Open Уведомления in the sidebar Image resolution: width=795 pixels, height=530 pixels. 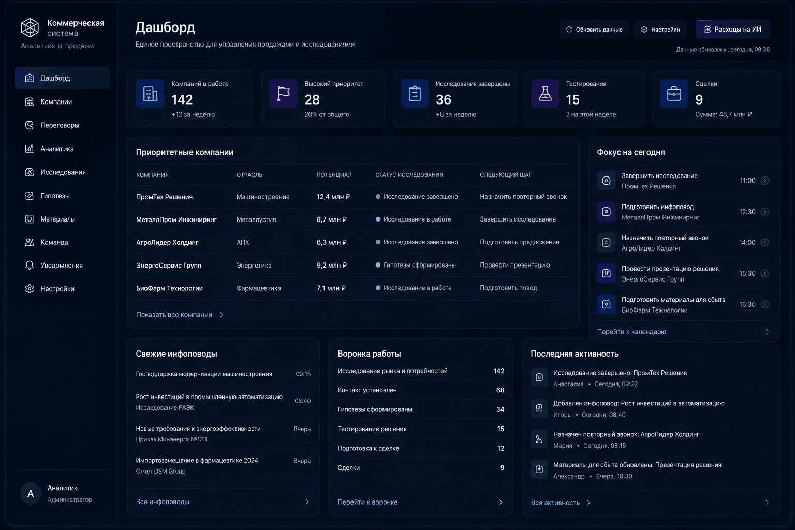tap(63, 266)
